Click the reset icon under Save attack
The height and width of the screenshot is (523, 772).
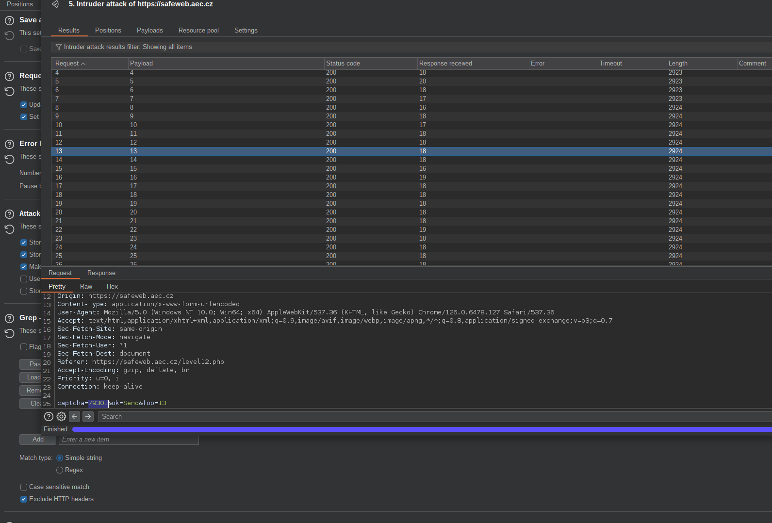[x=9, y=35]
